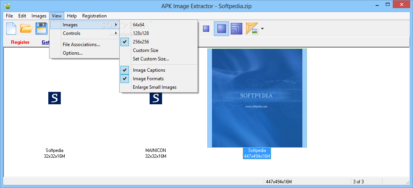413x188 pixels.
Task: Click the MAINICON caption text
Action: 156,150
